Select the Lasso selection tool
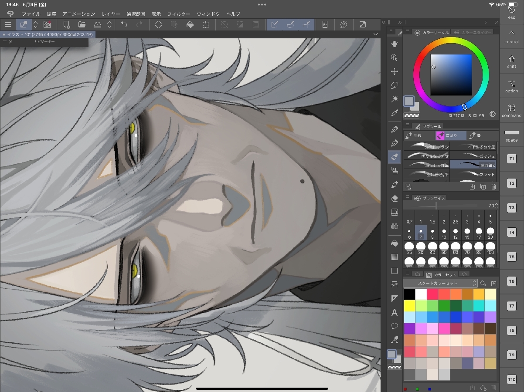 395,85
